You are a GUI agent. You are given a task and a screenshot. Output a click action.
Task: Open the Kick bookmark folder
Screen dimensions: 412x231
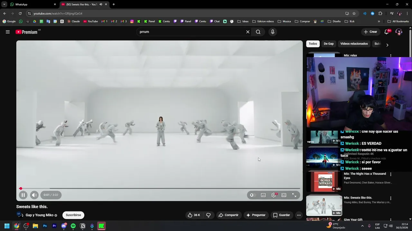[350, 21]
